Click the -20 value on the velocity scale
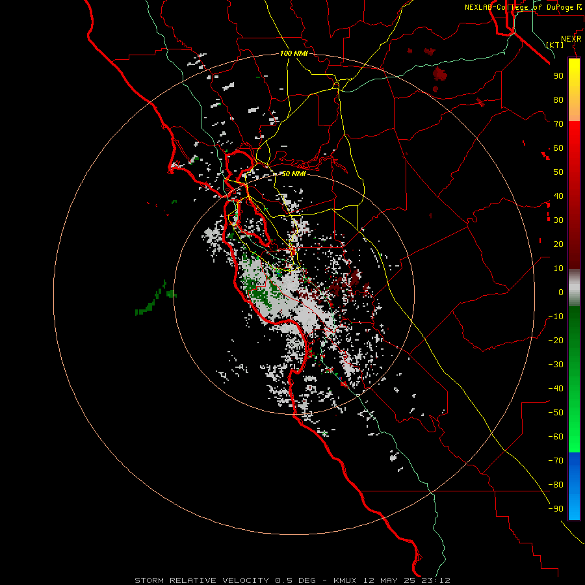Image resolution: width=585 pixels, height=585 pixels. tap(556, 340)
